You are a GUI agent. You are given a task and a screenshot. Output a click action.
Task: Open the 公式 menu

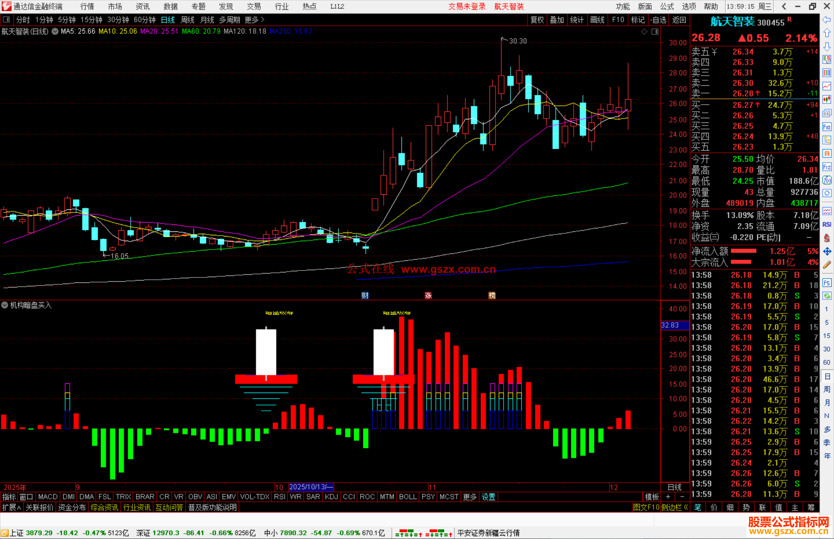[667, 6]
